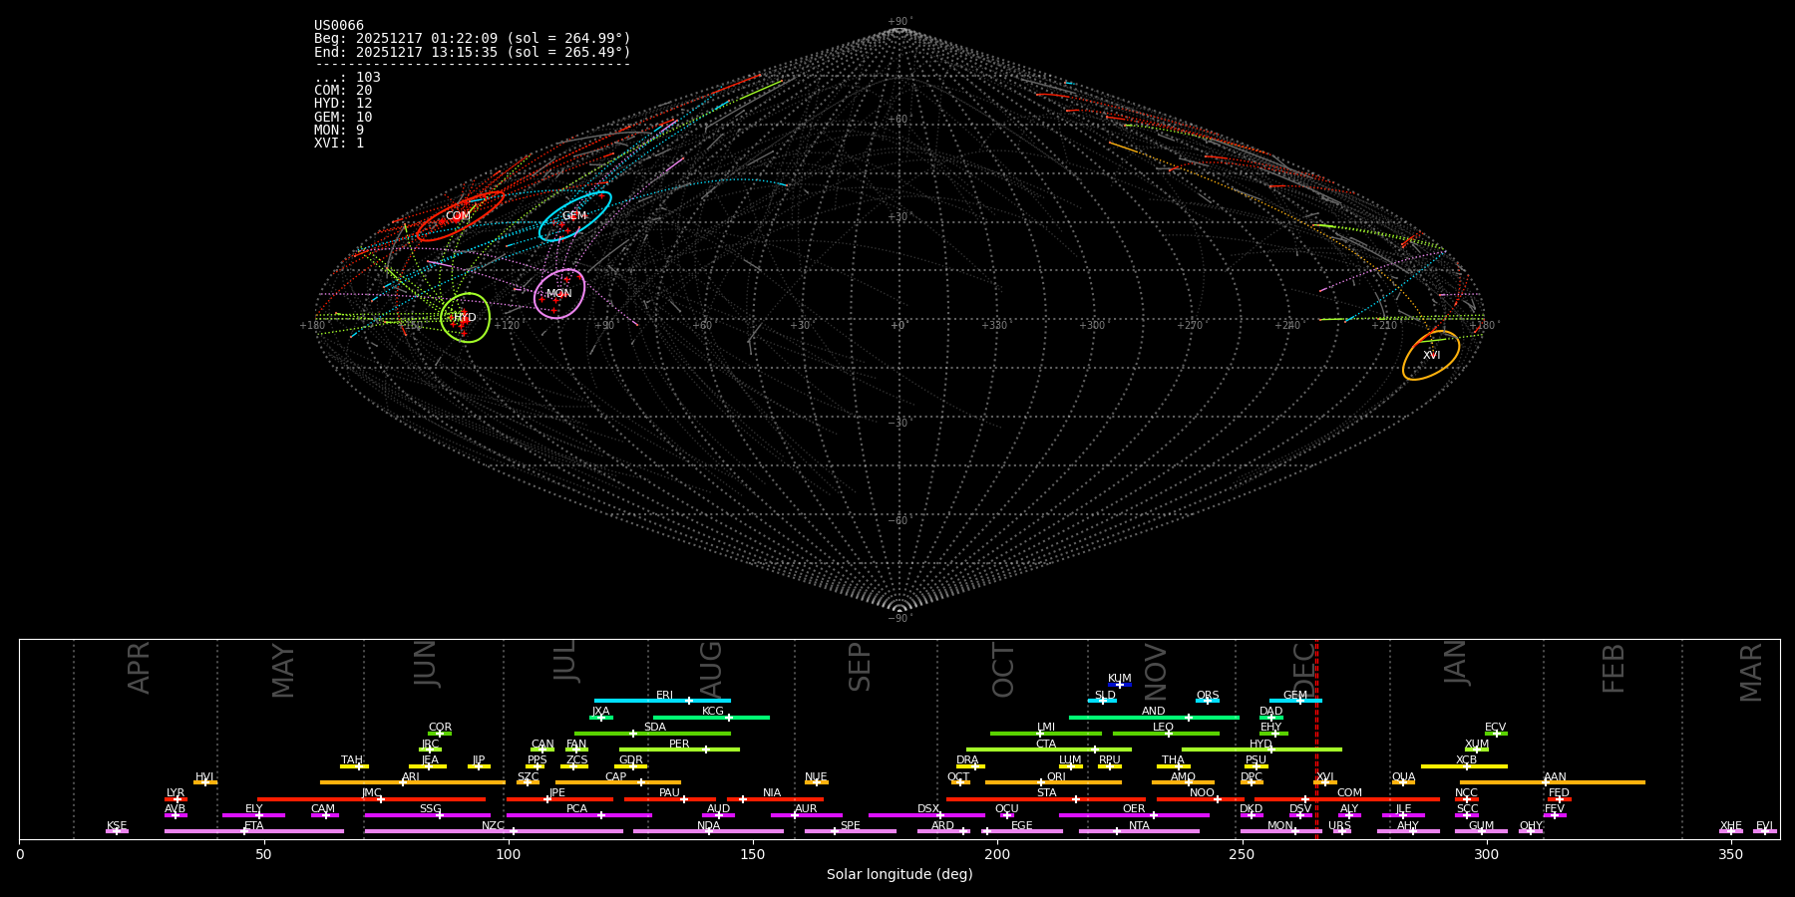Image resolution: width=1795 pixels, height=897 pixels.
Task: Click the XCB shower bar in timeline
Action: pos(1464,766)
